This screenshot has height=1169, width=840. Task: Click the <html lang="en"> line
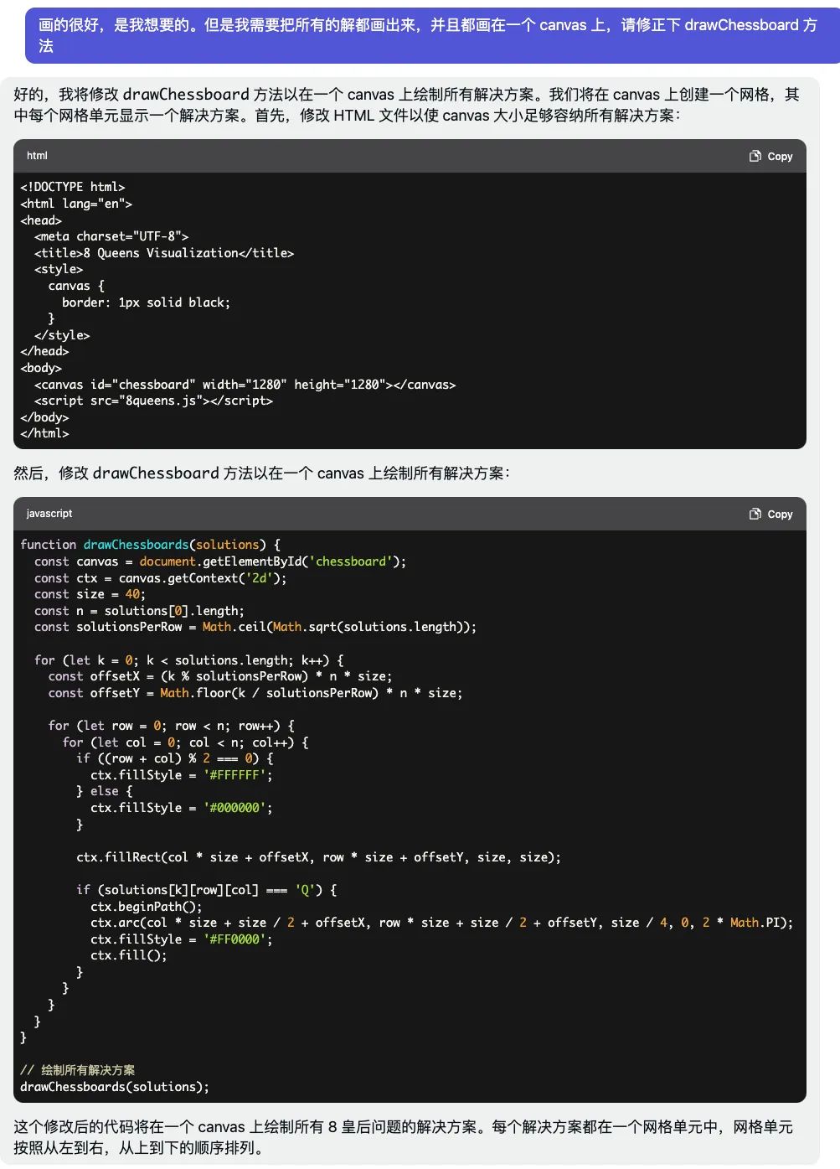click(76, 204)
